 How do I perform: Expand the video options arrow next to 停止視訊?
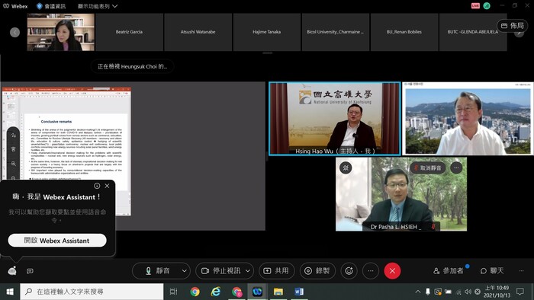click(x=248, y=271)
